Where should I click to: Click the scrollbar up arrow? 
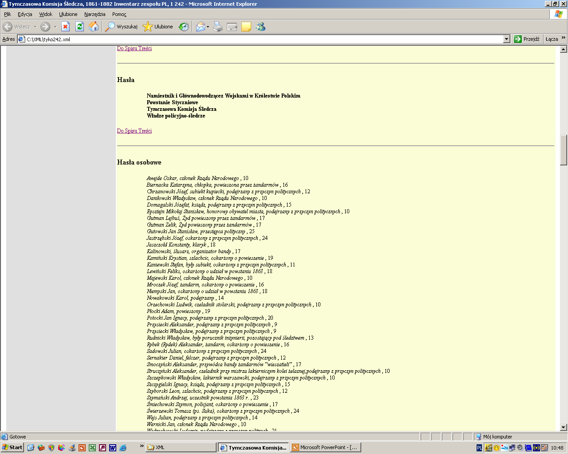click(564, 49)
